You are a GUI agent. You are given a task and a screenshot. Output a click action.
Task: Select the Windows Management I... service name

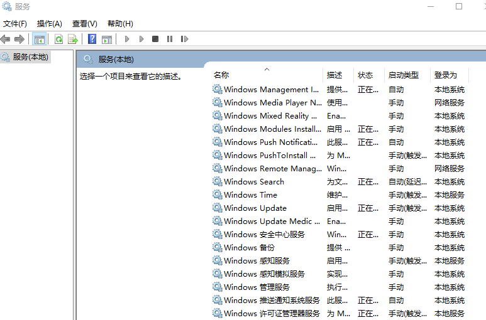[271, 90]
